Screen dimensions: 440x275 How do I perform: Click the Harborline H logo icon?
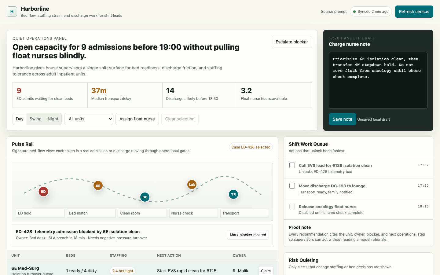point(12,12)
